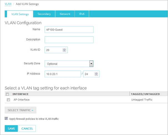Click the VLAN breadcrumb link
Viewport: 168px width, 135px height.
click(x=8, y=4)
